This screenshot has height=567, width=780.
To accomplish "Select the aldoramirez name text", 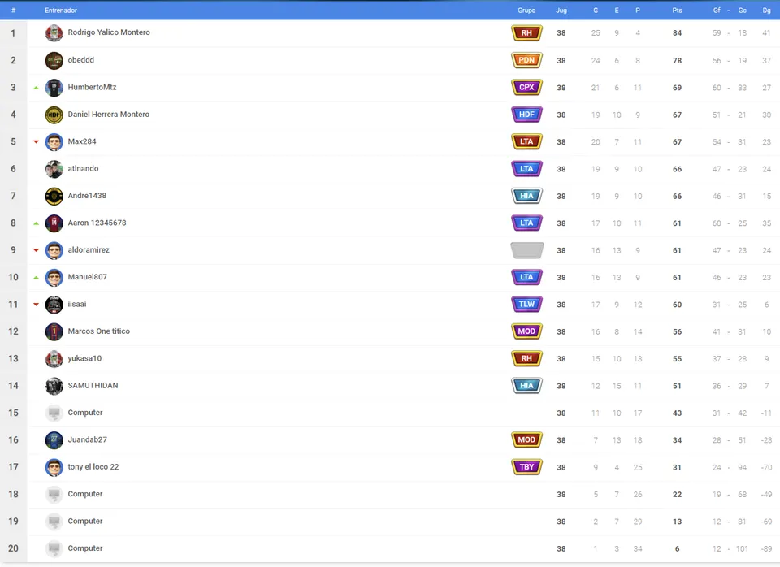I will [89, 249].
